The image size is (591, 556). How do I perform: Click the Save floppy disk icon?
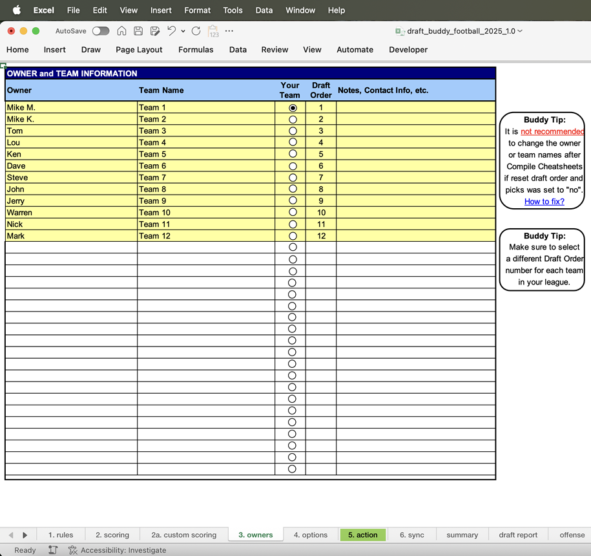click(138, 31)
